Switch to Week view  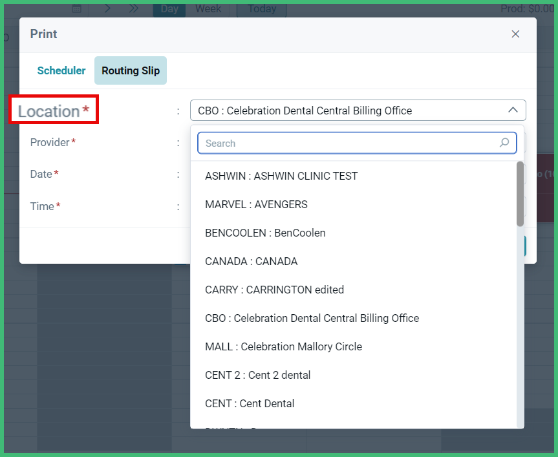pos(207,9)
